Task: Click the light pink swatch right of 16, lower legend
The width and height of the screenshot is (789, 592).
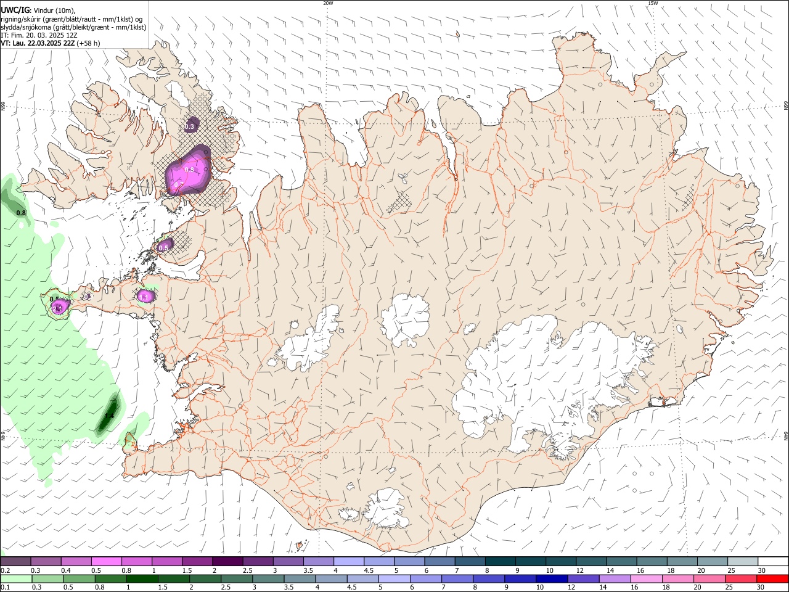Action: [646, 579]
